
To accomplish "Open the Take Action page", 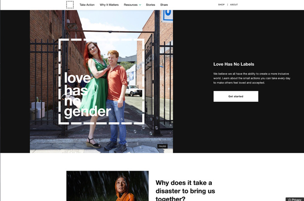I will point(87,4).
